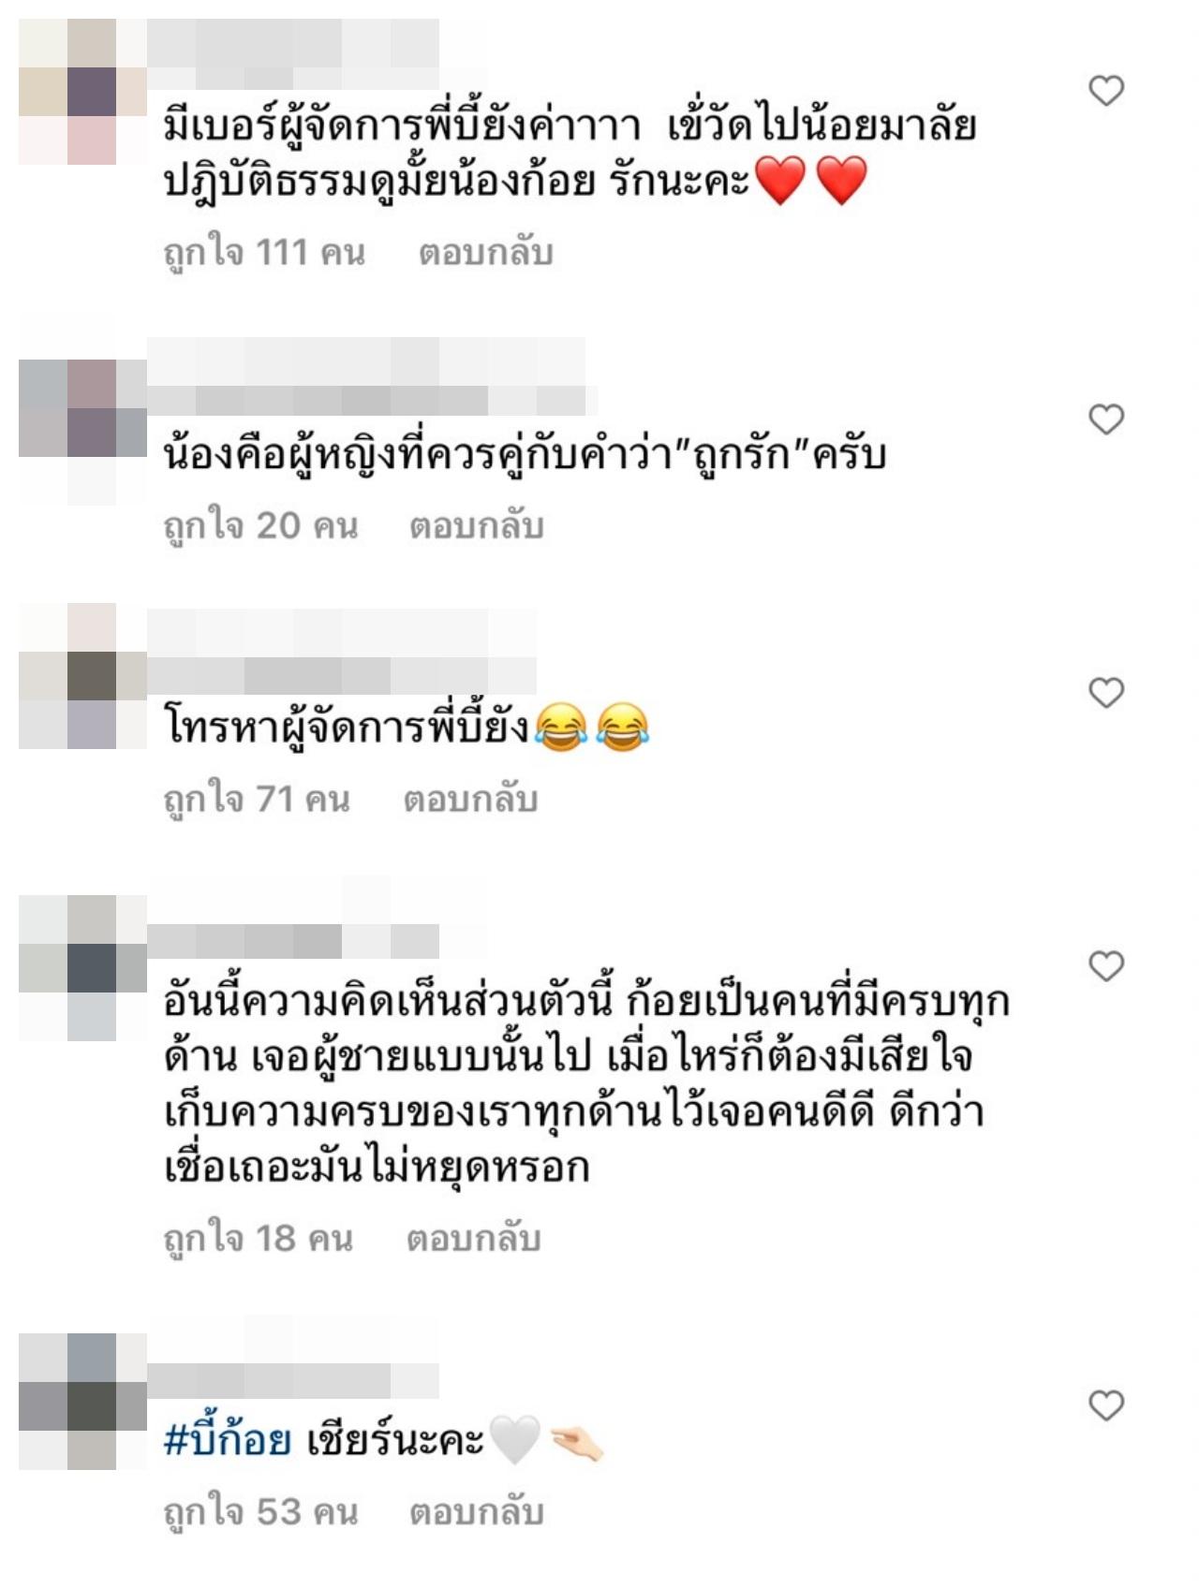This screenshot has width=1199, height=1588.
Task: View the ถูกใจ 53 คน likes list
Action: [x=260, y=1512]
